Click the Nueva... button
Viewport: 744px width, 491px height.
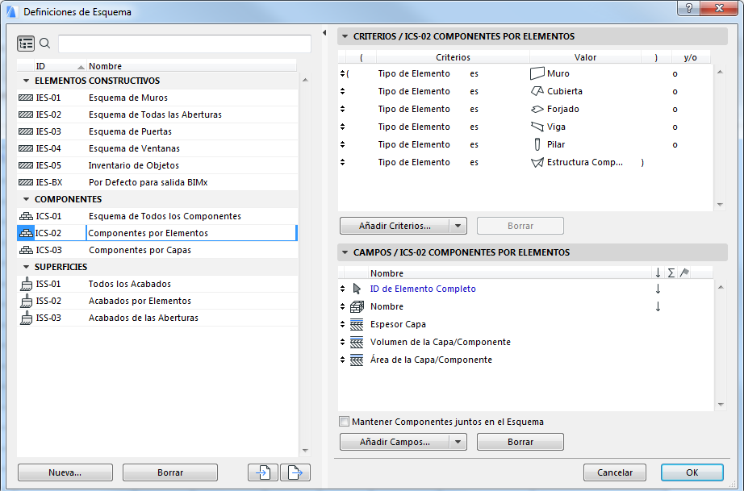[65, 473]
